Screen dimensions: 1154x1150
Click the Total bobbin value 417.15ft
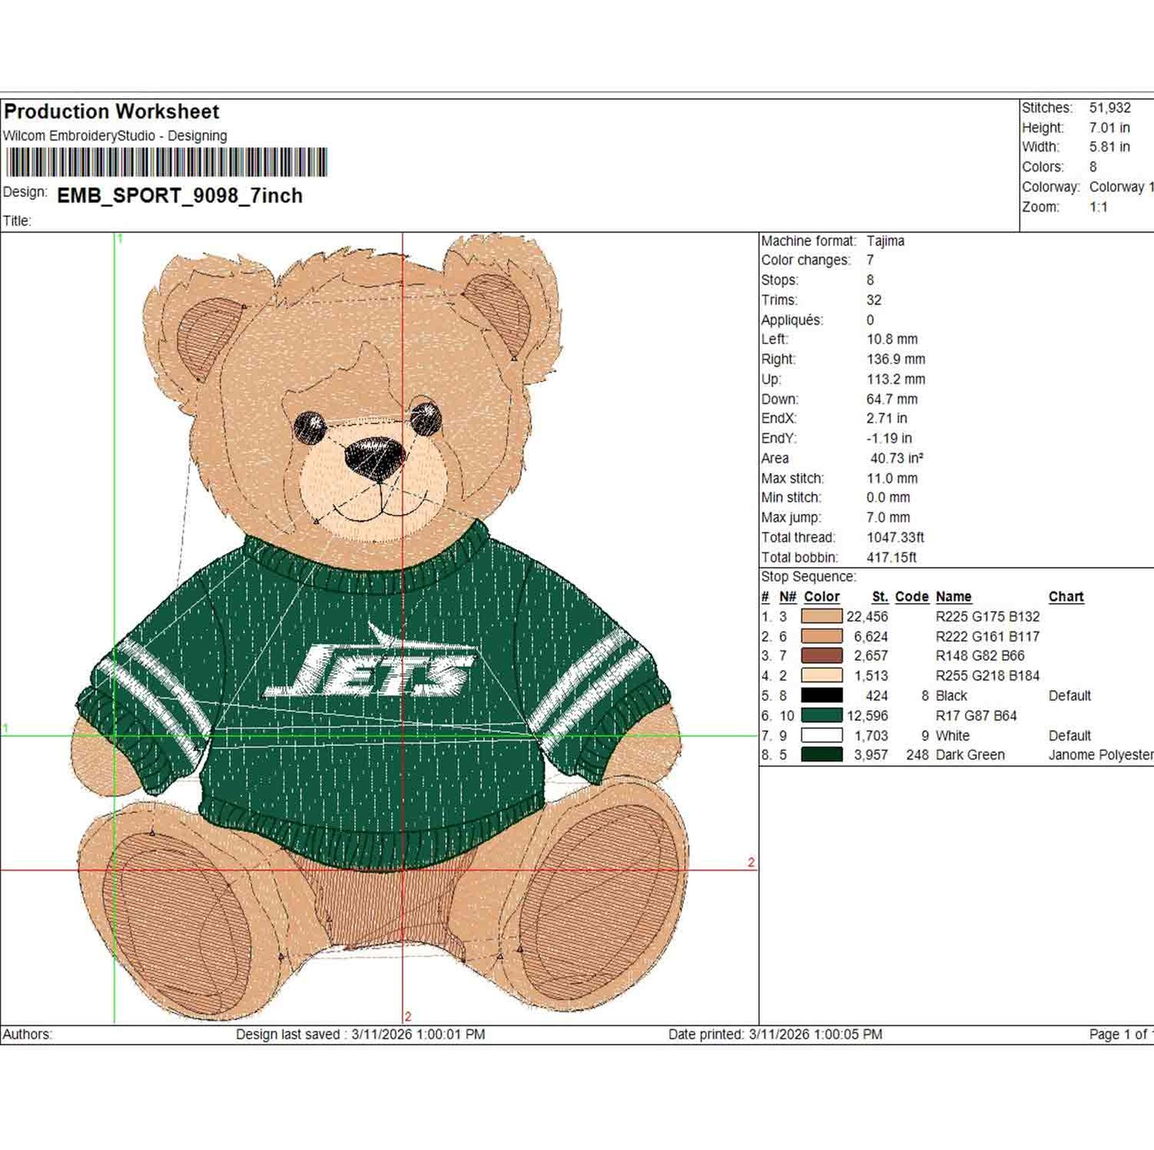click(892, 558)
